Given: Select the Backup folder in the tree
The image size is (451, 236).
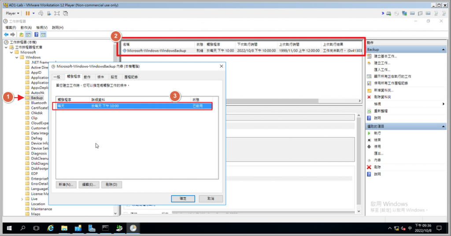Looking at the screenshot, I should tap(37, 98).
